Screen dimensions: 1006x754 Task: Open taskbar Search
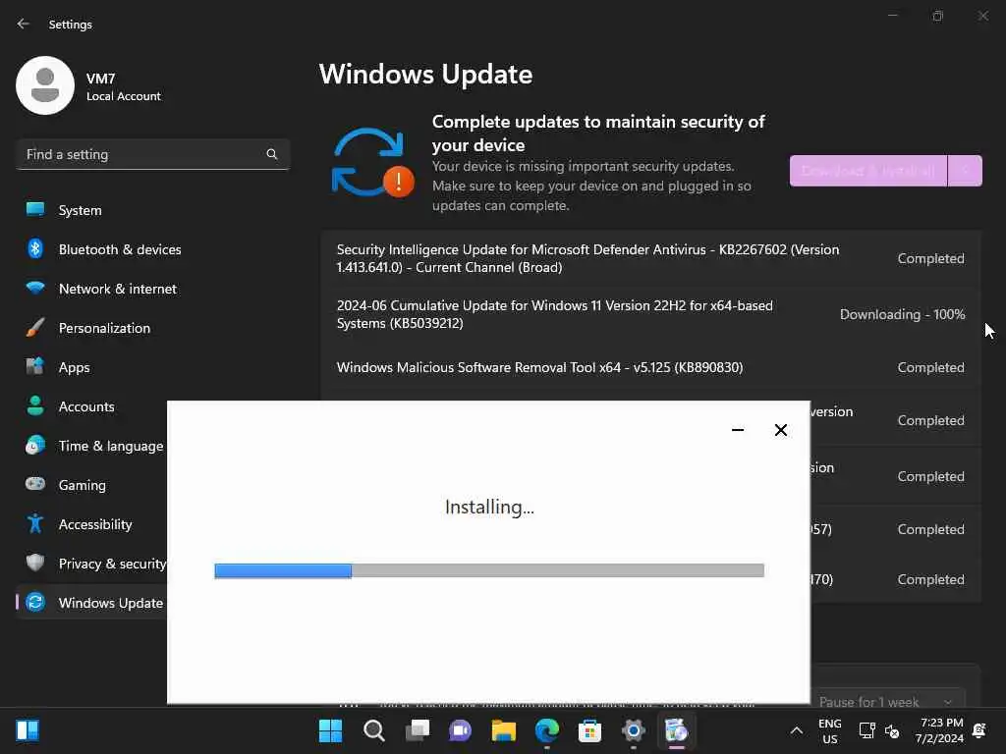[374, 730]
